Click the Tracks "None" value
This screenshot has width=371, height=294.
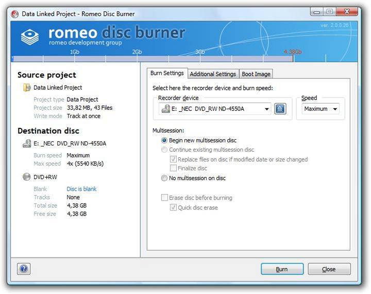click(x=73, y=197)
